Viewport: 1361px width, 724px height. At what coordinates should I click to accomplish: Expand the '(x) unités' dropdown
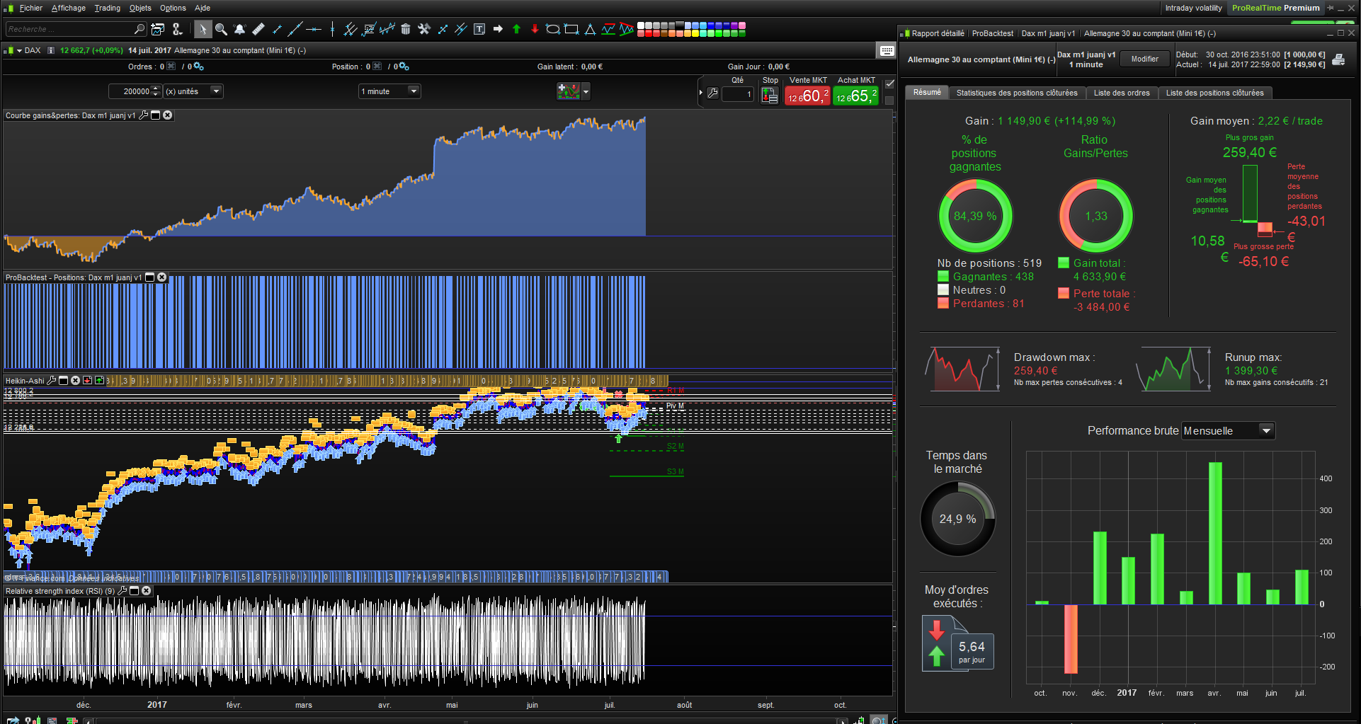pyautogui.click(x=216, y=91)
